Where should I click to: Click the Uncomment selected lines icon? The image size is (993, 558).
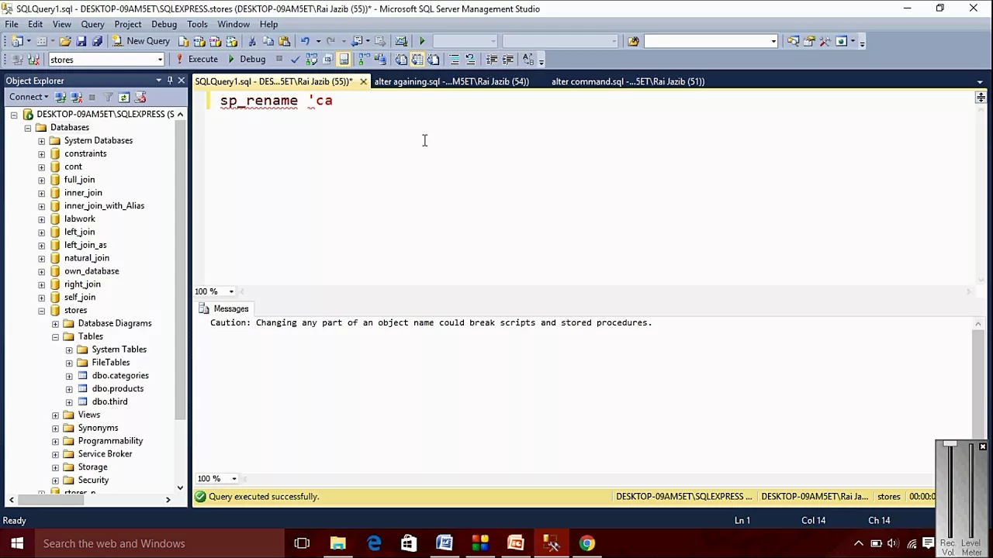coord(470,59)
